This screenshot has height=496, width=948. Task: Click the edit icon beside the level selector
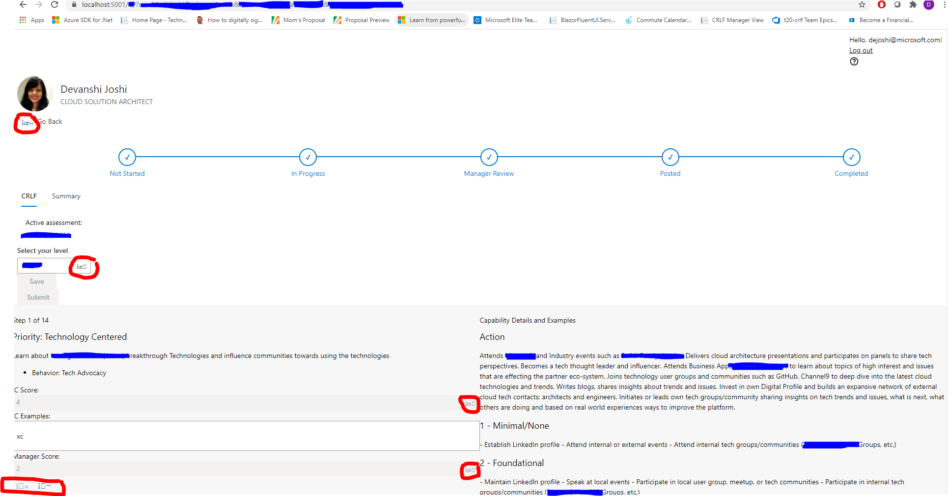tap(82, 266)
